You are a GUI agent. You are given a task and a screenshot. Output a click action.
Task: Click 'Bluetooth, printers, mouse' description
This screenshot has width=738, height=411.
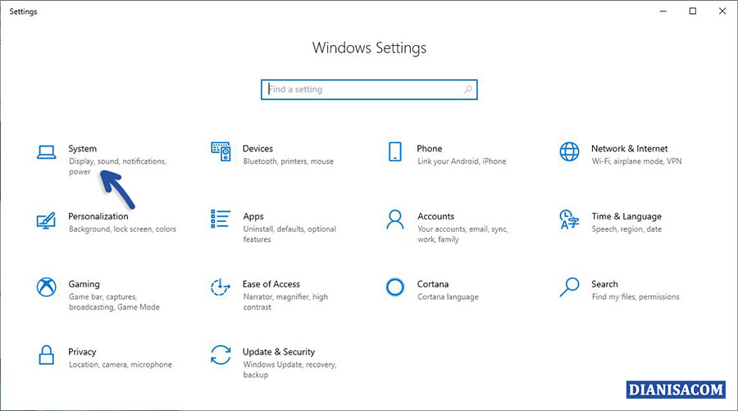(x=288, y=161)
